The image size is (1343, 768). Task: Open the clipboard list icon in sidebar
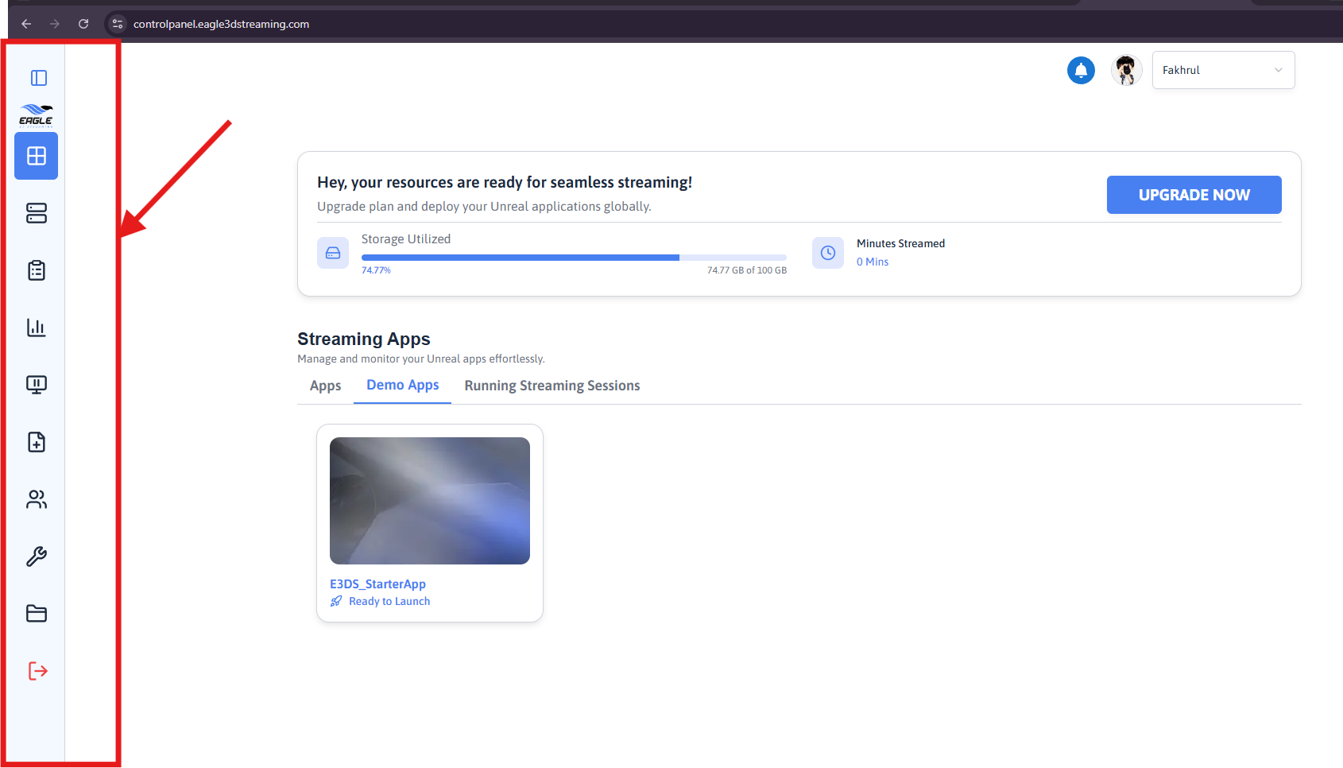[37, 270]
